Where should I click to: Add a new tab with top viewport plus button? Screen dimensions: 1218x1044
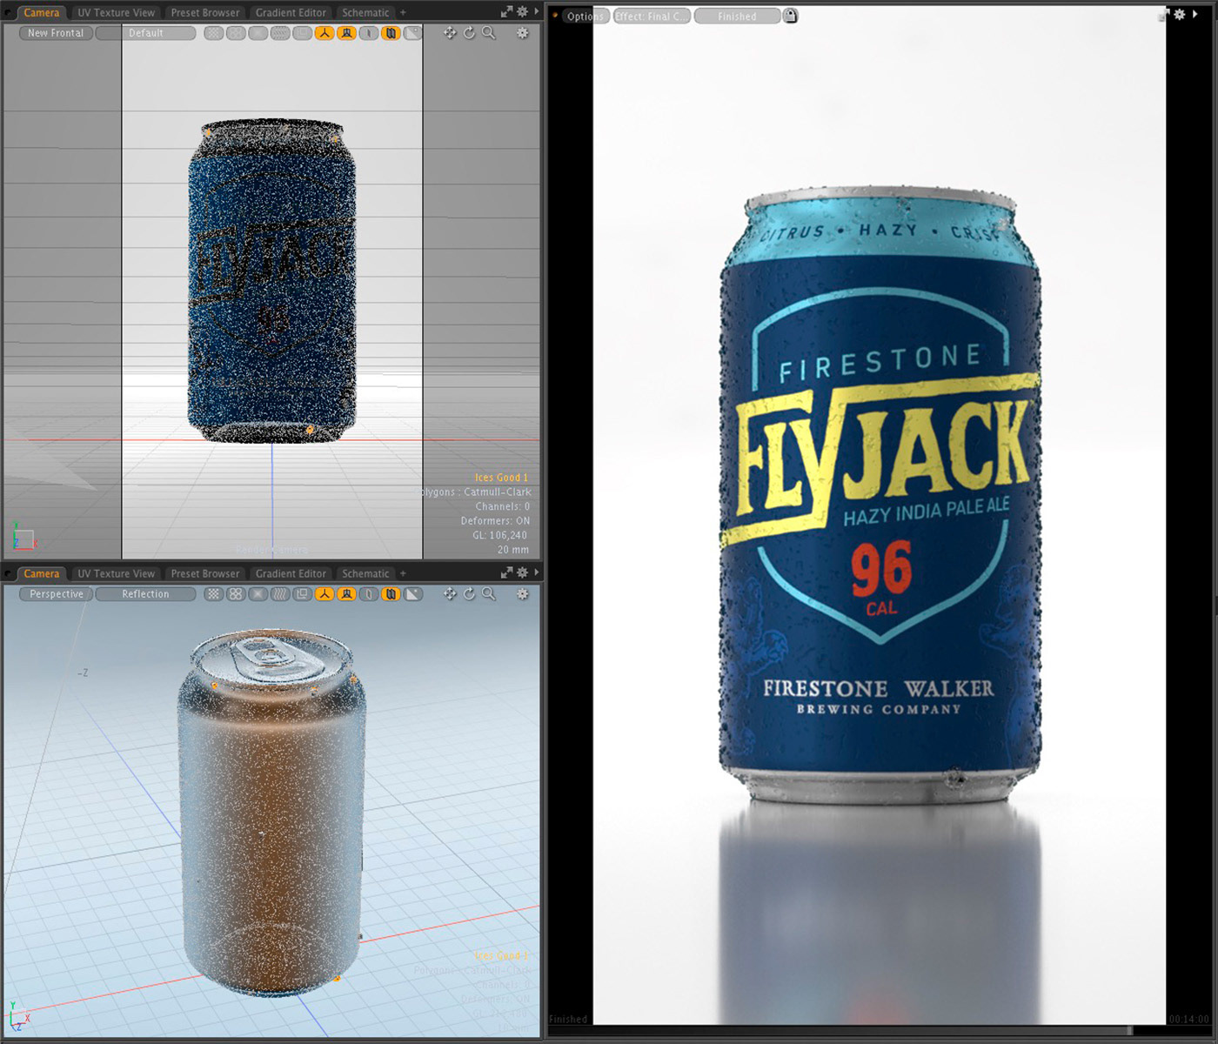(x=403, y=12)
